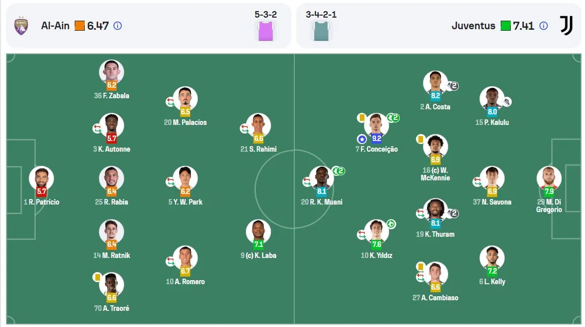Click the star man-of-the-match badge on Conceição
The height and width of the screenshot is (327, 585).
tap(362, 139)
